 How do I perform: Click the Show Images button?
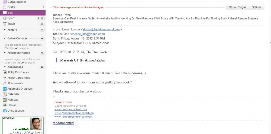pos(237,7)
